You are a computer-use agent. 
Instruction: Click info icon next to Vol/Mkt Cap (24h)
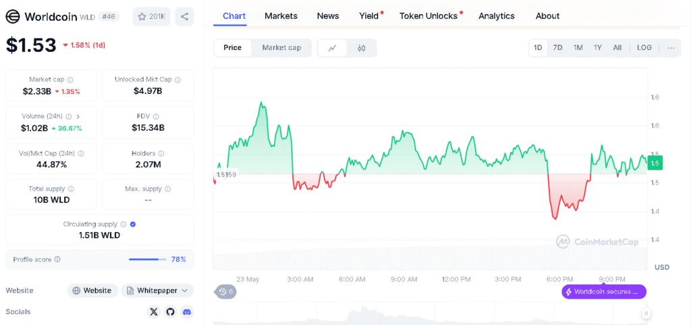coord(81,154)
